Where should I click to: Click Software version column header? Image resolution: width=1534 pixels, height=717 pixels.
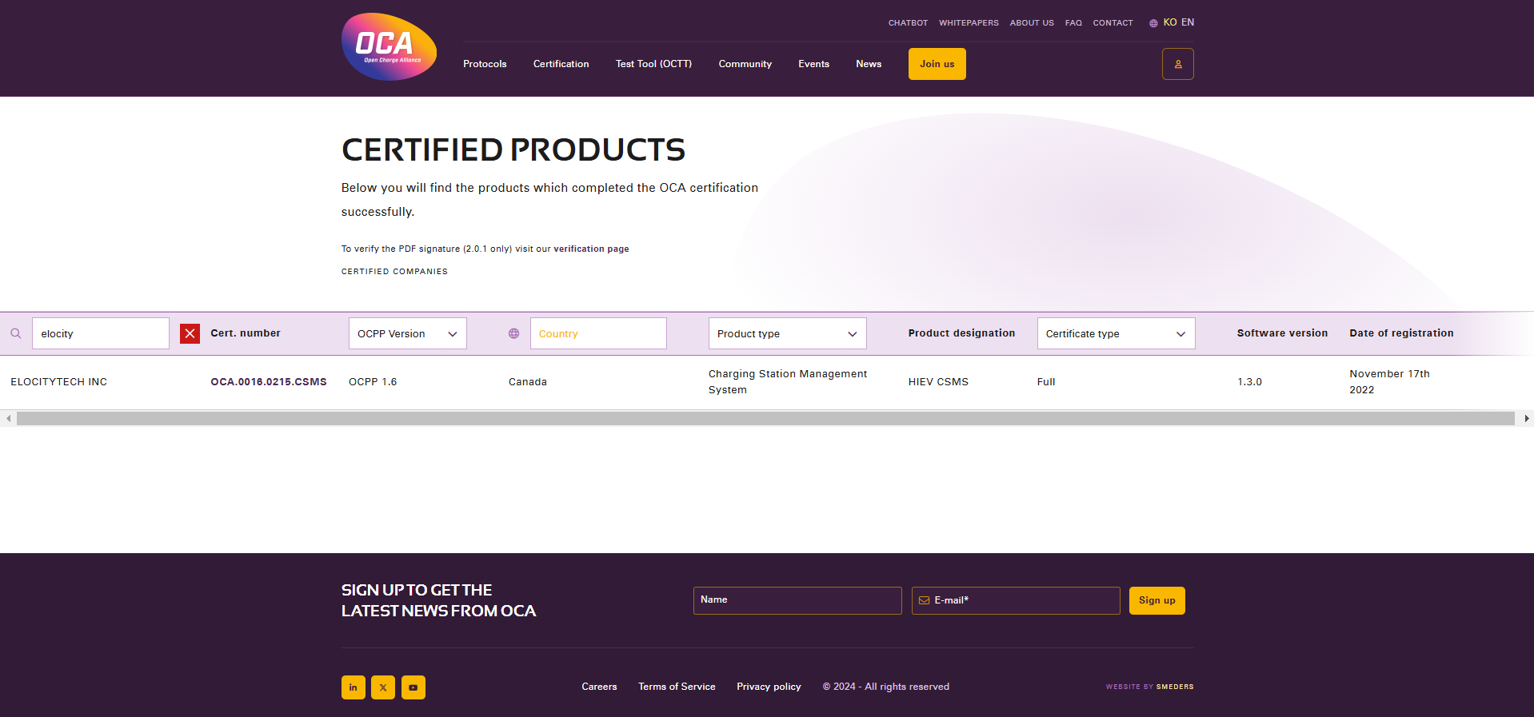coord(1282,333)
